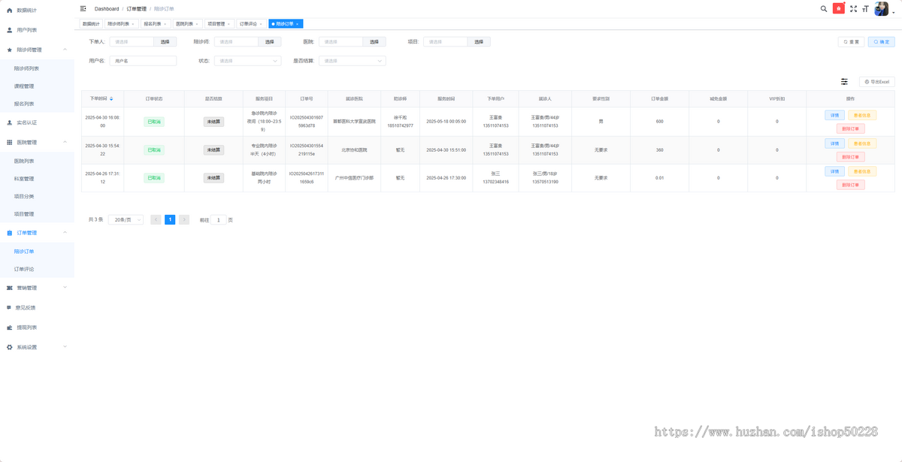Open the red notification bell icon
The image size is (902, 462).
[839, 9]
